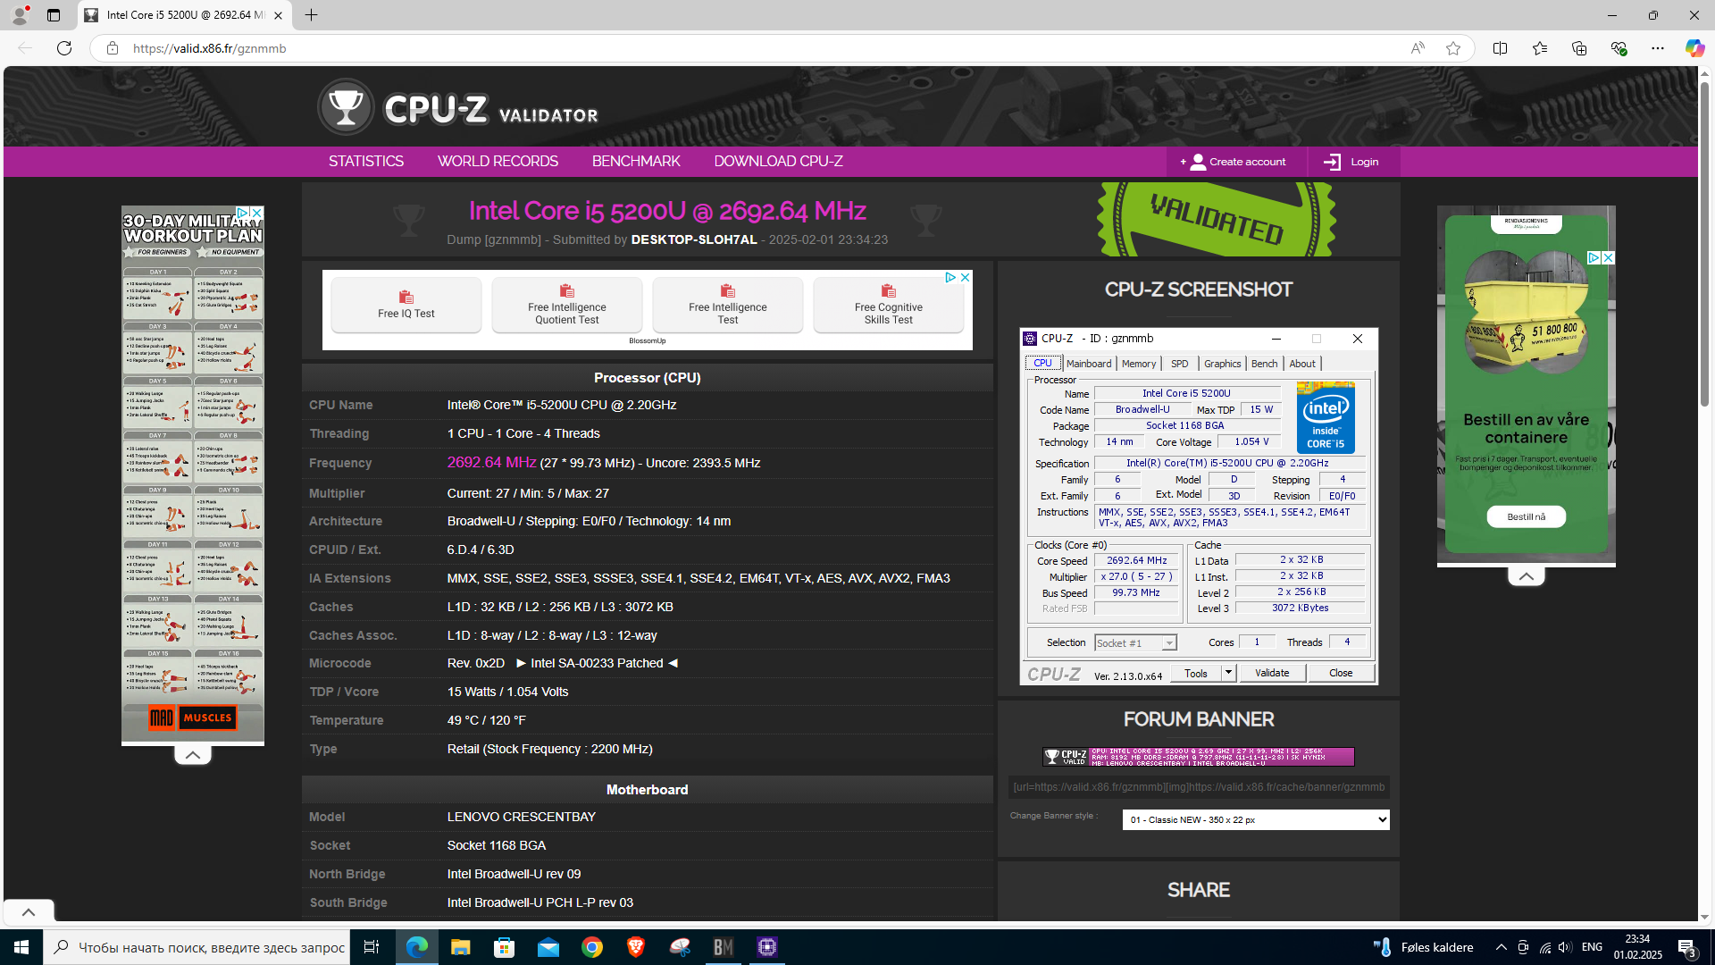Click Free IQ Test ad button
The width and height of the screenshot is (1715, 965).
(406, 305)
